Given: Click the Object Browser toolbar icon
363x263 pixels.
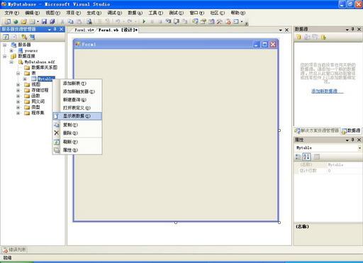Looking at the screenshot, I should pyautogui.click(x=211, y=21).
